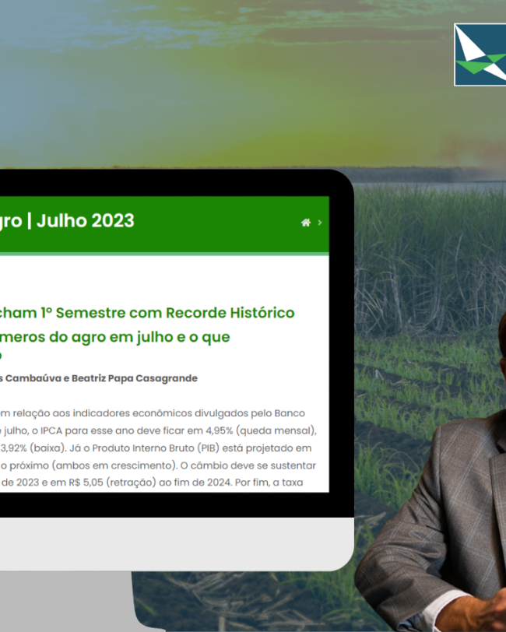Viewport: 506px width, 632px height.
Task: Click the 'Julho 2023' page title
Action: 85,221
